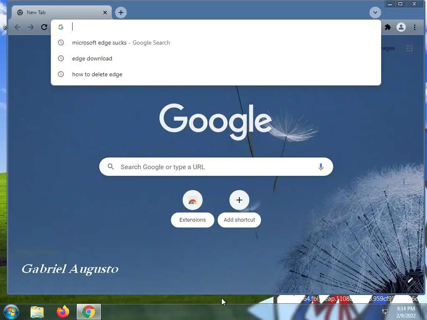Click the 'Search Google or type a URL' box
The image size is (427, 320).
216,167
